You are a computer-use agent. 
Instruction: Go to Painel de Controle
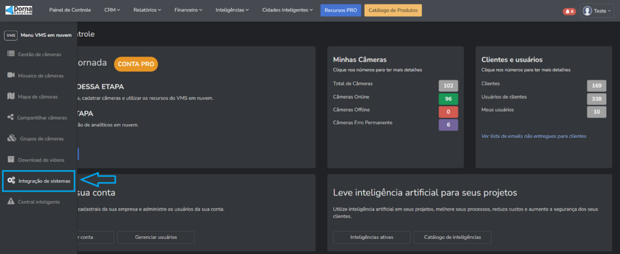68,10
